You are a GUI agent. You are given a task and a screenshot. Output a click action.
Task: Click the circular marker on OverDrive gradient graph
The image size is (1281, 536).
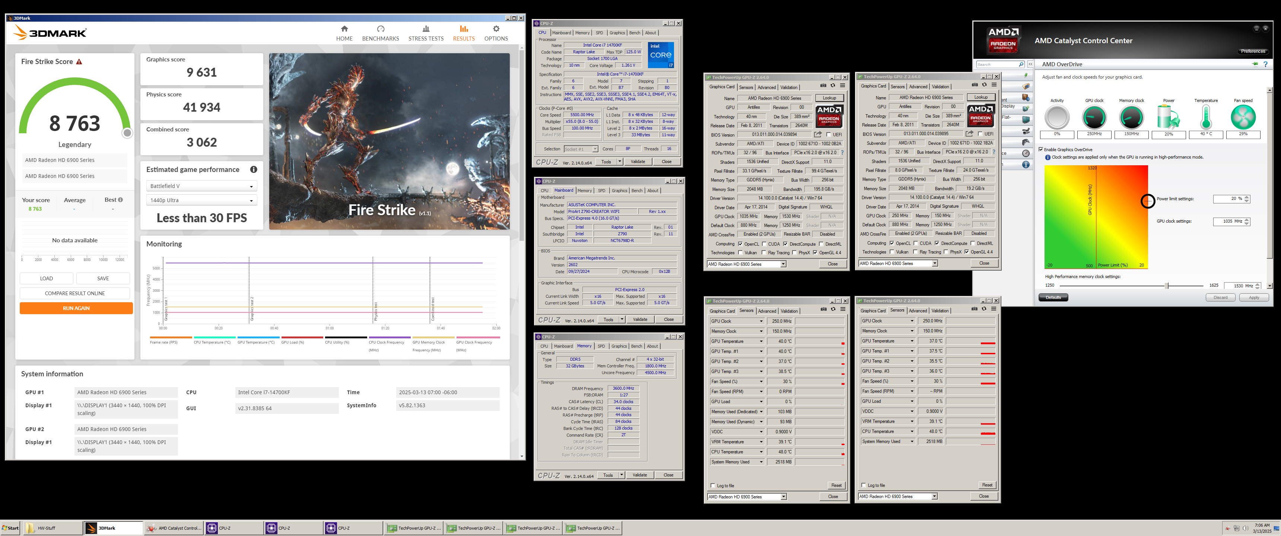click(x=1147, y=201)
